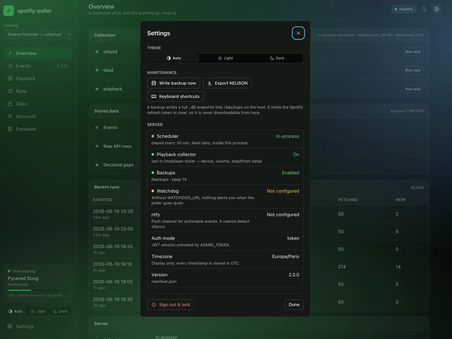Image resolution: width=452 pixels, height=339 pixels.
Task: Select the Light theme in Settings dialog
Action: point(225,58)
